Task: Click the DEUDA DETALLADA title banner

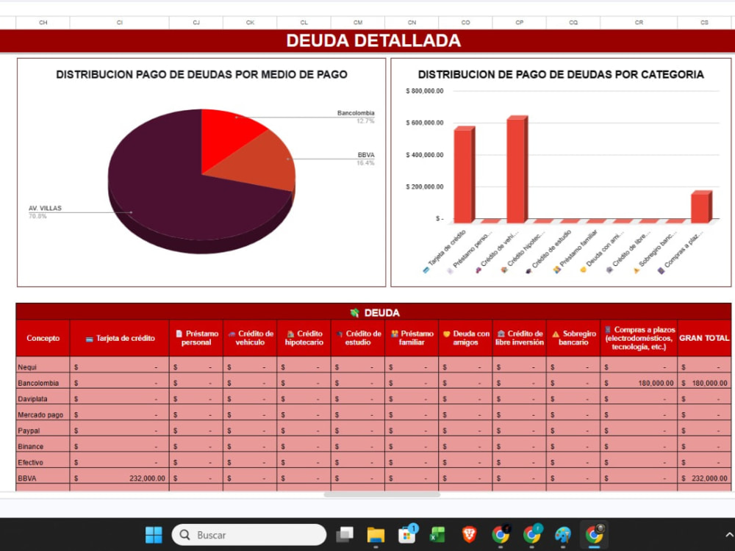Action: pos(373,40)
